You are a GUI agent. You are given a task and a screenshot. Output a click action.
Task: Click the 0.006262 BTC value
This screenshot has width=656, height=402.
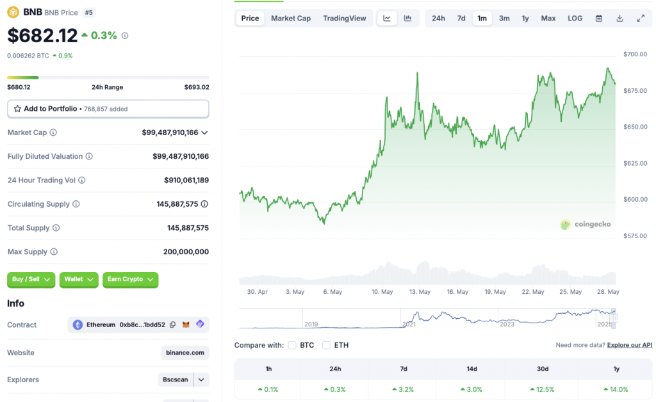(x=28, y=56)
